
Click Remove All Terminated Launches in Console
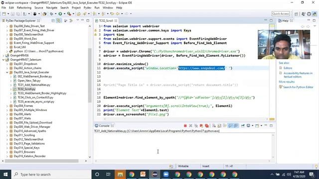(196, 126)
